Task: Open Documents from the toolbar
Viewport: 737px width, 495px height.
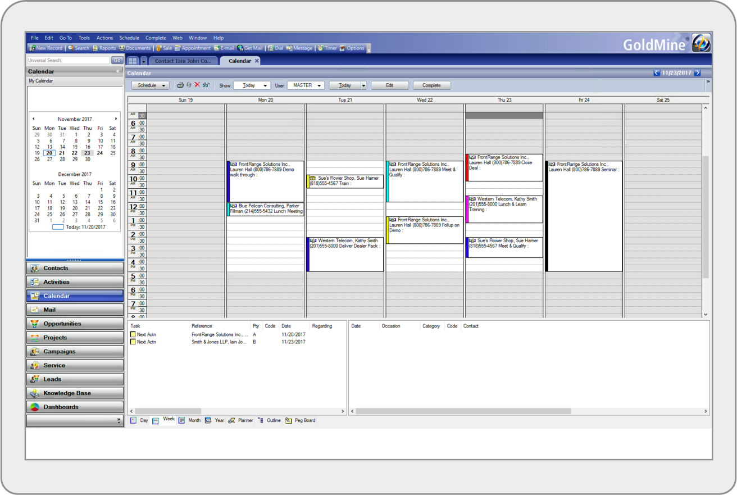Action: pyautogui.click(x=135, y=48)
